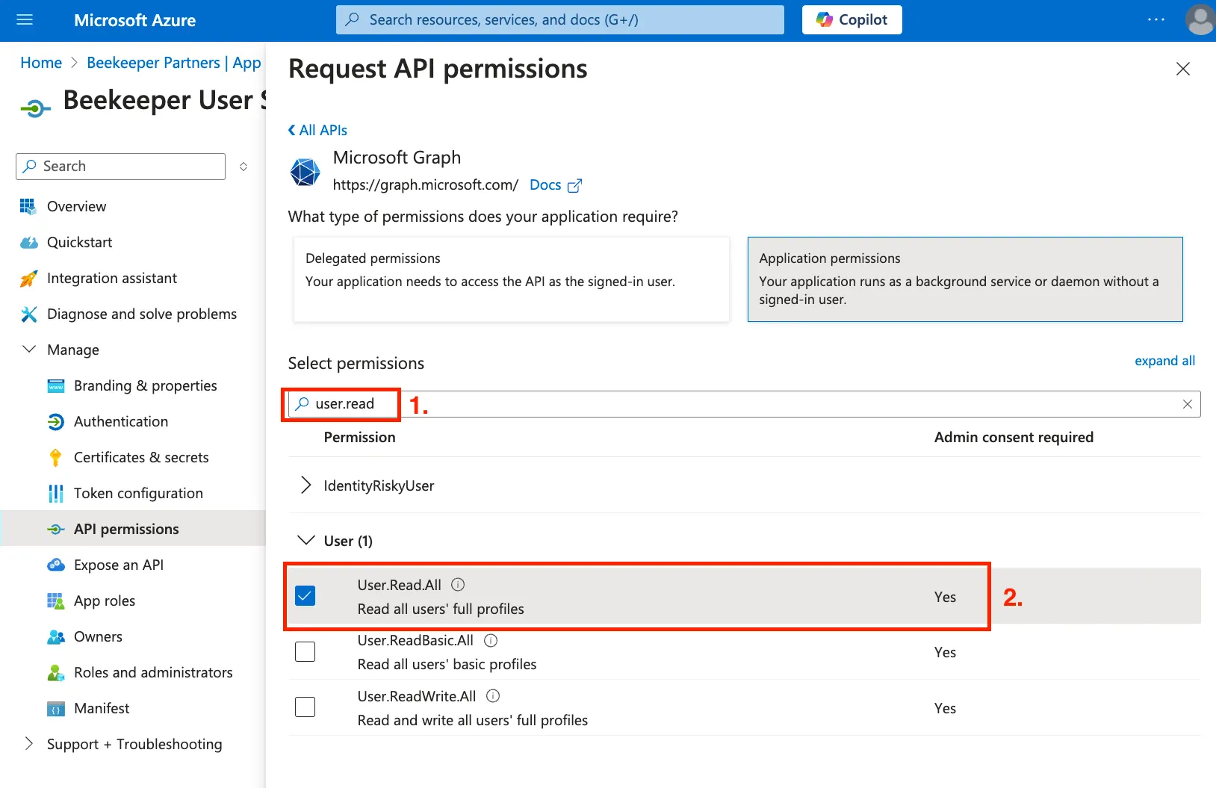This screenshot has height=788, width=1216.
Task: Select Delegated permissions type
Action: (511, 279)
